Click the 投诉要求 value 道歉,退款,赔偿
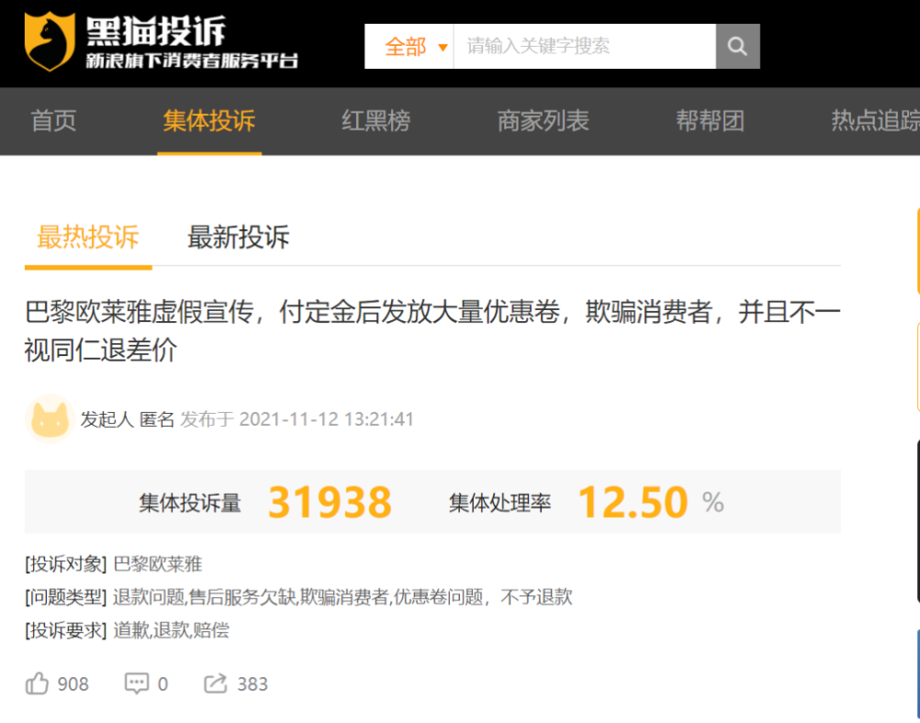 [x=171, y=630]
